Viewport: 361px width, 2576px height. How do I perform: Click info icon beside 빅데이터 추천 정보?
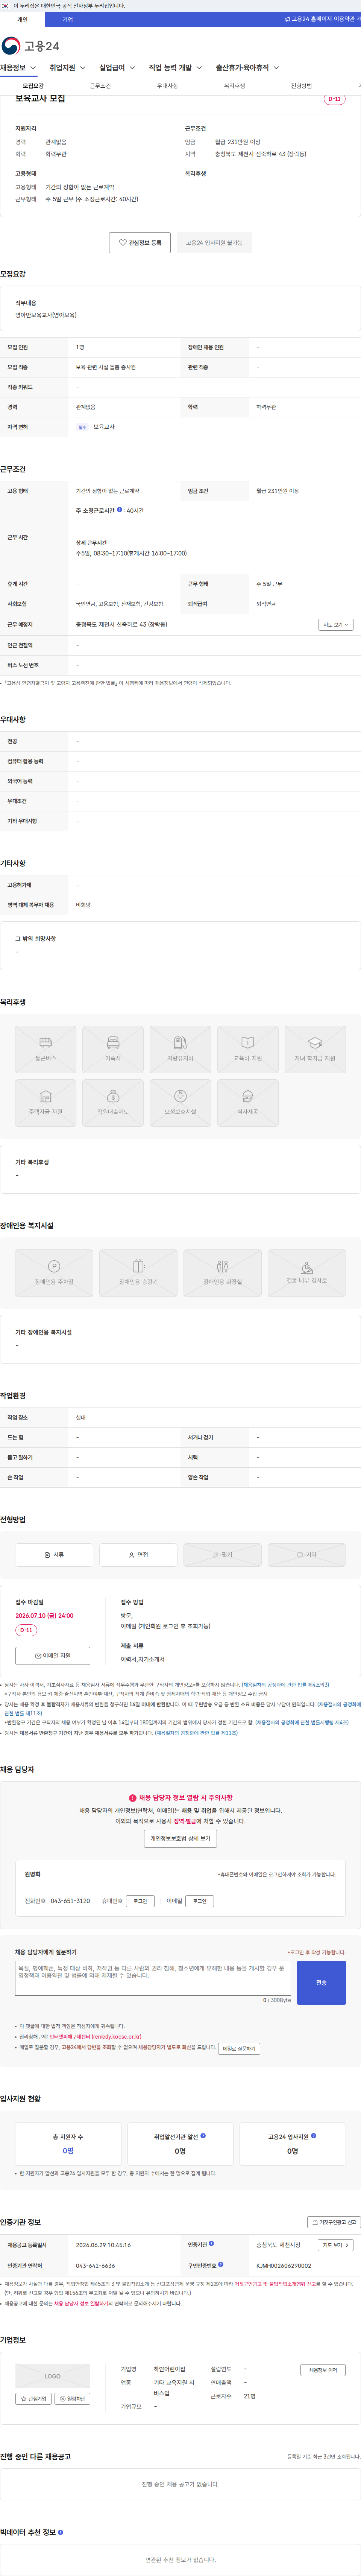pos(60,2532)
